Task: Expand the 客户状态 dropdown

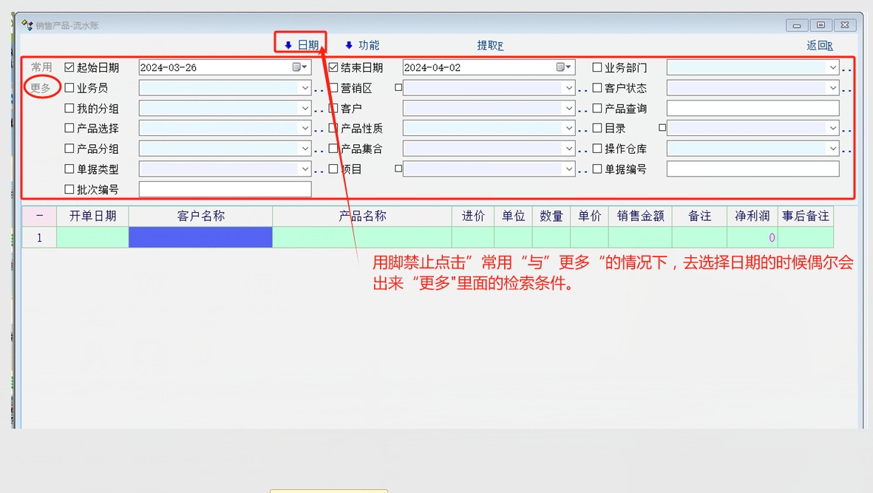Action: pyautogui.click(x=832, y=88)
